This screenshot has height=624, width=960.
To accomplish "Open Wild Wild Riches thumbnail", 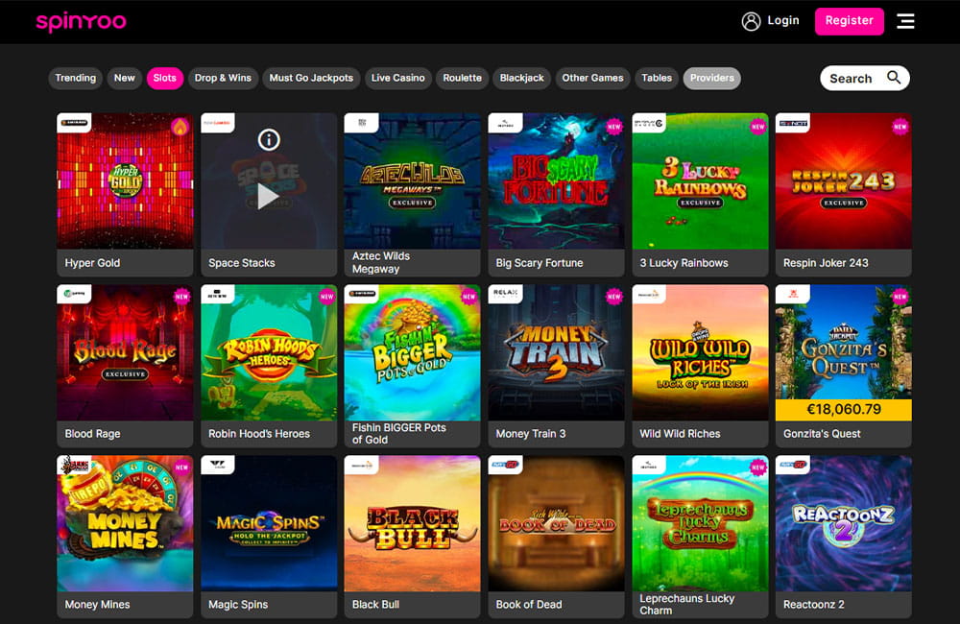I will click(x=700, y=352).
